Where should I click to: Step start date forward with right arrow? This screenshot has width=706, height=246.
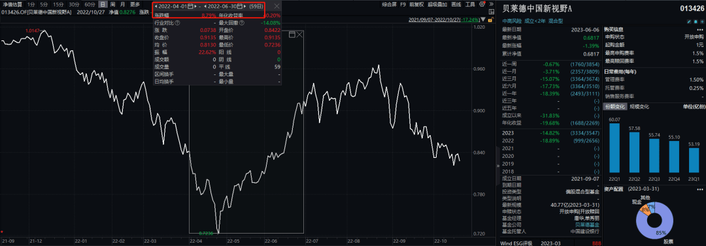(x=196, y=7)
